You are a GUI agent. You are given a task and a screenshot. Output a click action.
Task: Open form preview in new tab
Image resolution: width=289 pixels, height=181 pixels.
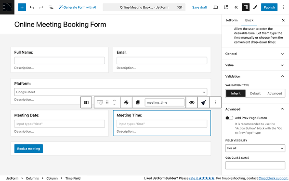(226, 7)
